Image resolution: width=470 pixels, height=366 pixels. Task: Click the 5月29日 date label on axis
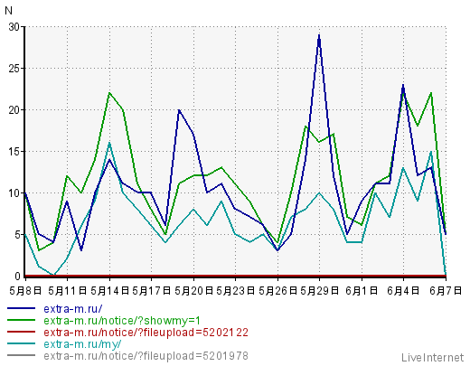319,291
